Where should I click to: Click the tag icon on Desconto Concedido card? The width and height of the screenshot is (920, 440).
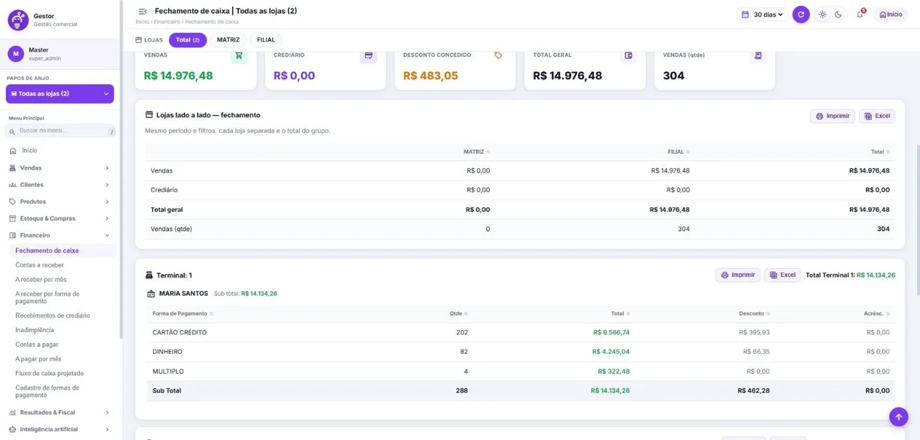(498, 55)
